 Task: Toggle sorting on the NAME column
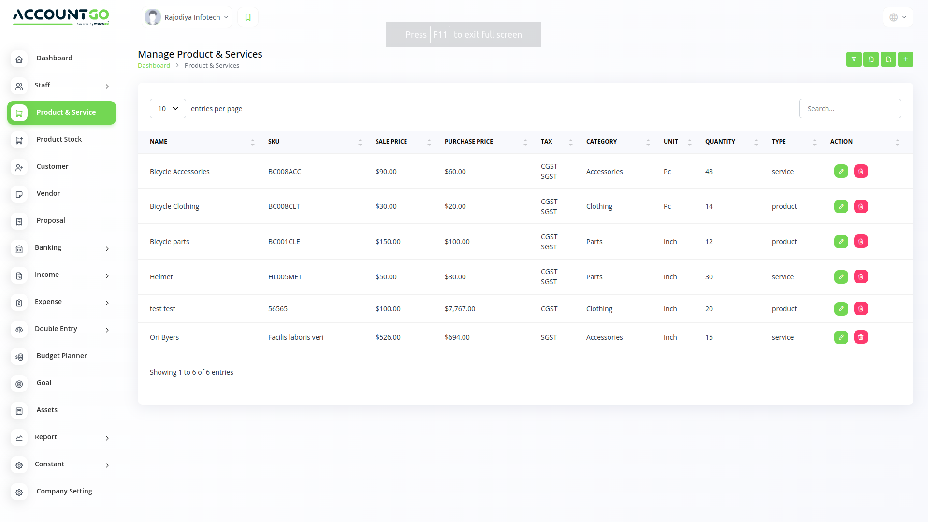(x=253, y=142)
